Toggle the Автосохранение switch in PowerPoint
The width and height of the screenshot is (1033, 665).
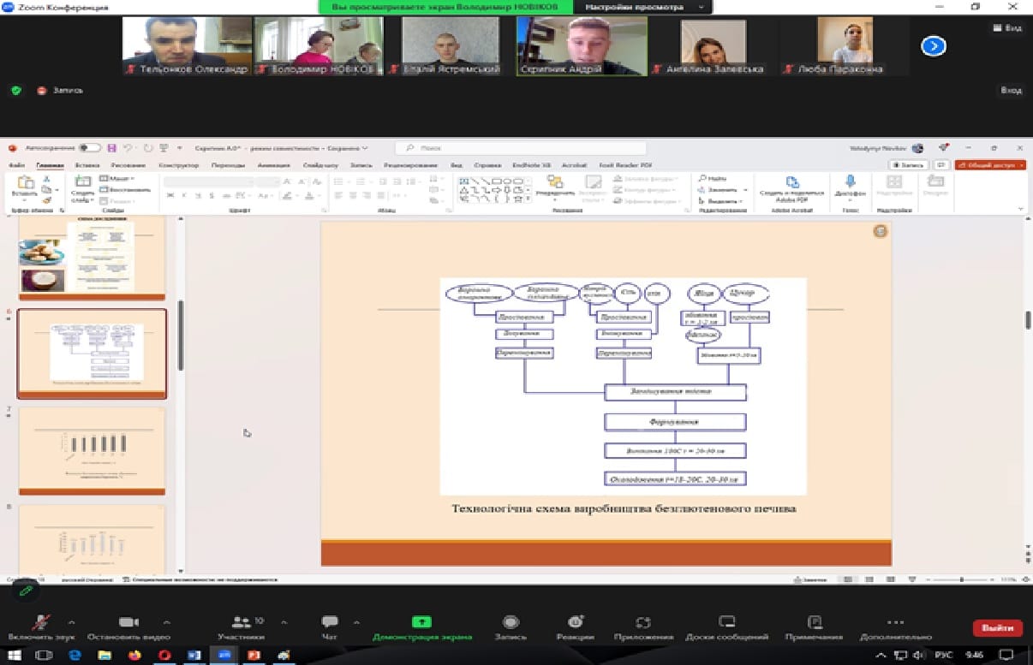pos(90,148)
